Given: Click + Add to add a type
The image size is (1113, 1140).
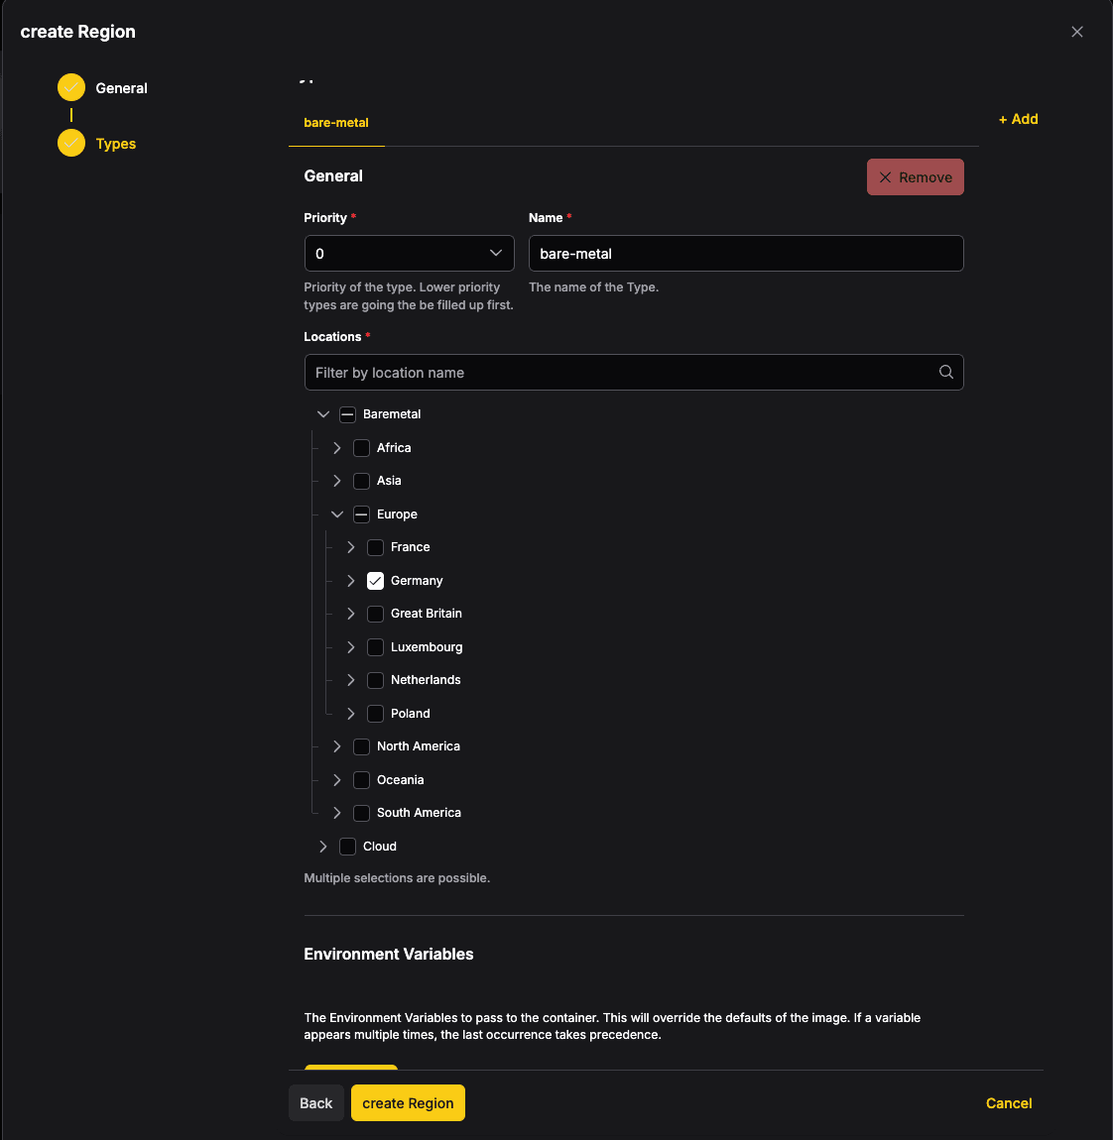Looking at the screenshot, I should [x=1018, y=119].
